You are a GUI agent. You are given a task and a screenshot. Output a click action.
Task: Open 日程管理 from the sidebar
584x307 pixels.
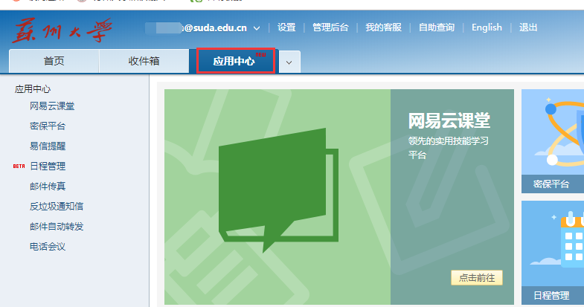click(x=48, y=167)
